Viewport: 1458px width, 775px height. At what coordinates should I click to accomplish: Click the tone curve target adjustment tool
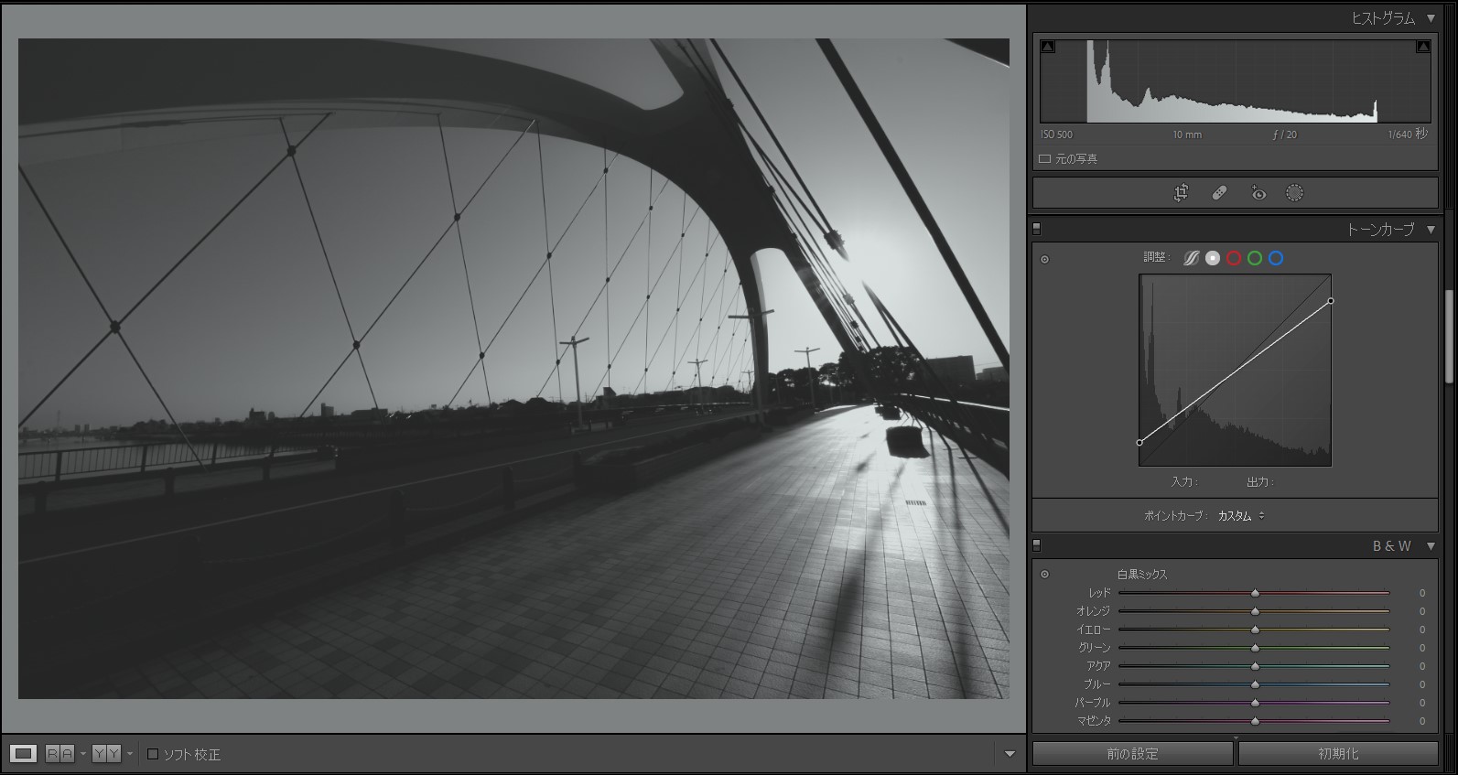coord(1044,260)
